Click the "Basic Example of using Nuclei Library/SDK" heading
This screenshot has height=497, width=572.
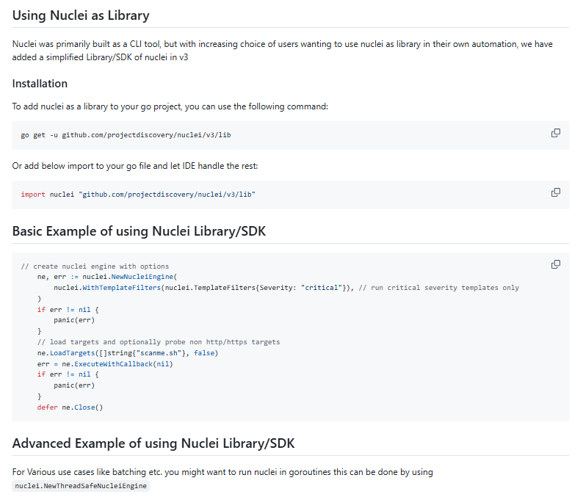139,231
